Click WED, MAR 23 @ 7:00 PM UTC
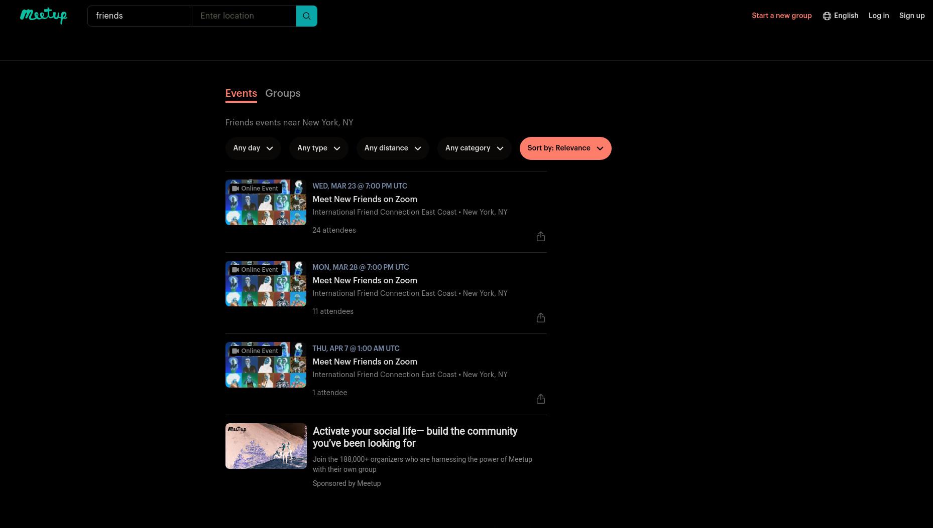This screenshot has width=933, height=528. [360, 186]
